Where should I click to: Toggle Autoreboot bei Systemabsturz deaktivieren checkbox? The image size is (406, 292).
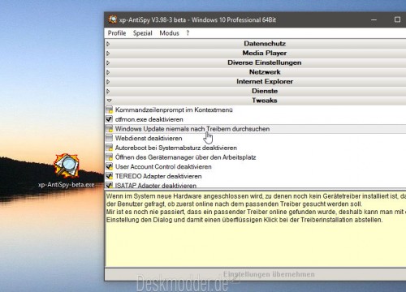109,148
